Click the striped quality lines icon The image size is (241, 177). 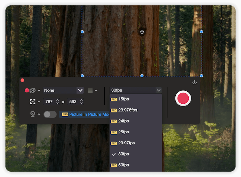tap(90, 90)
